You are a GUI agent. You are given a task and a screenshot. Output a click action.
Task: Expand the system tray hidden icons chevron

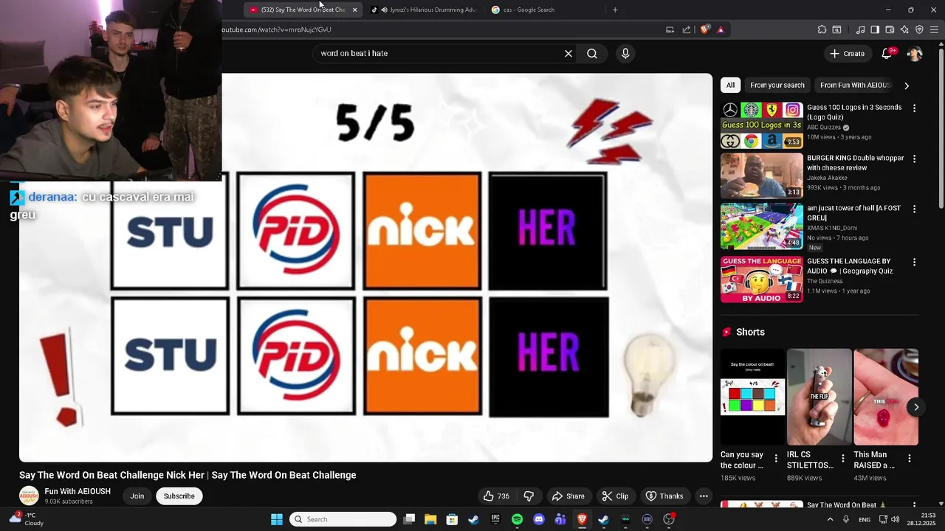(x=830, y=519)
